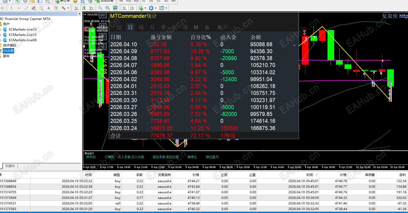
Task: Switch to line chart display icon
Action: [91, 8]
